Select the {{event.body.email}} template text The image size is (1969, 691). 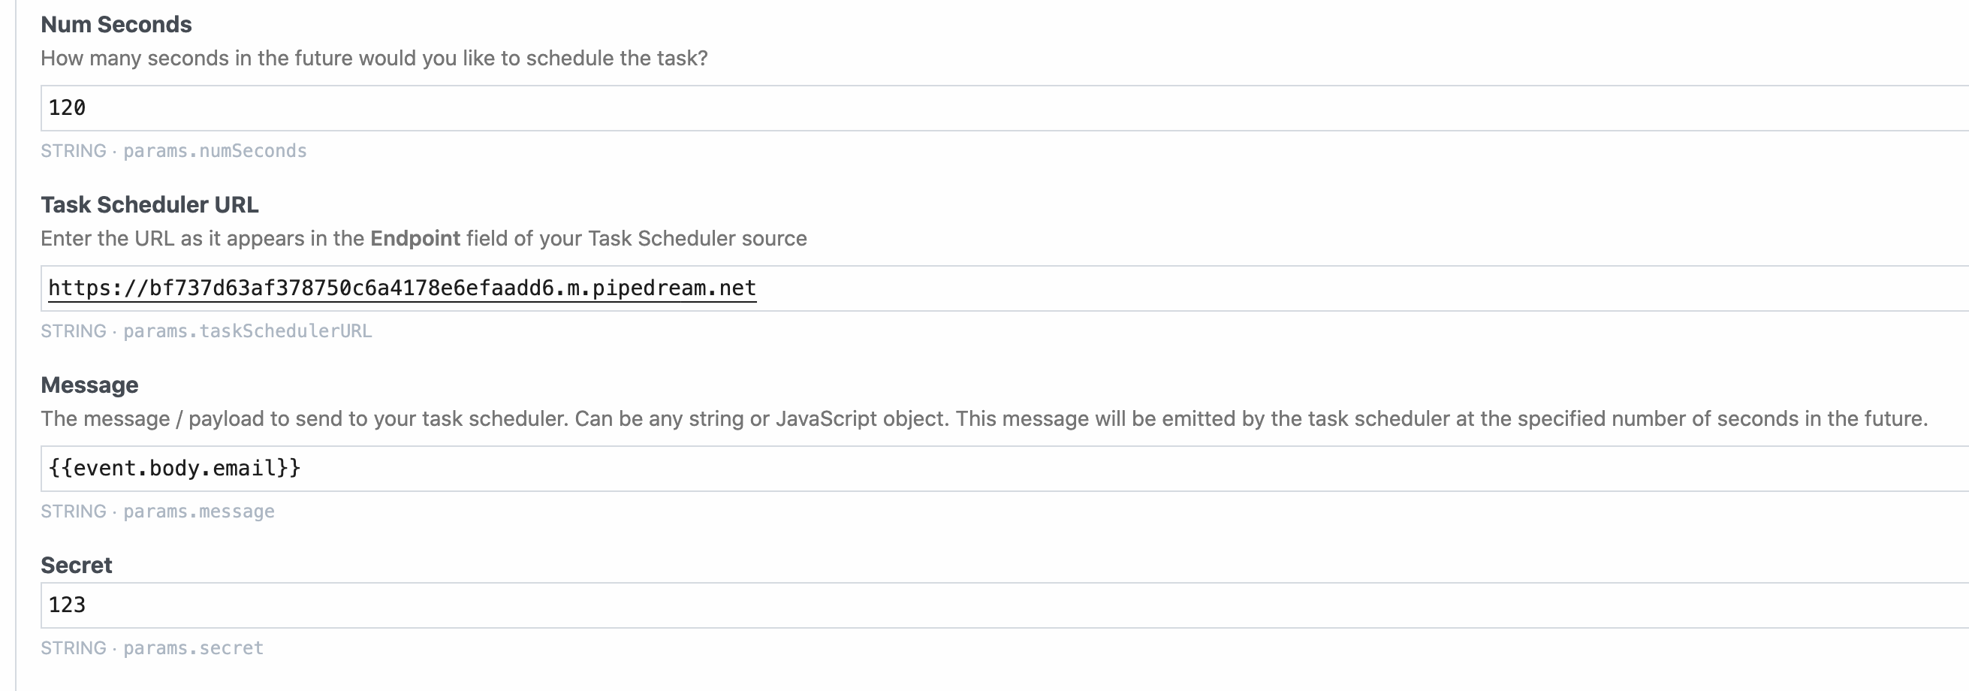173,468
